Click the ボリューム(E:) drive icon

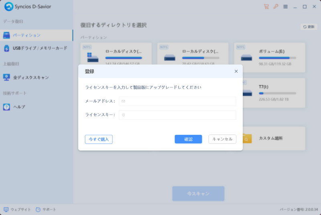246,57
